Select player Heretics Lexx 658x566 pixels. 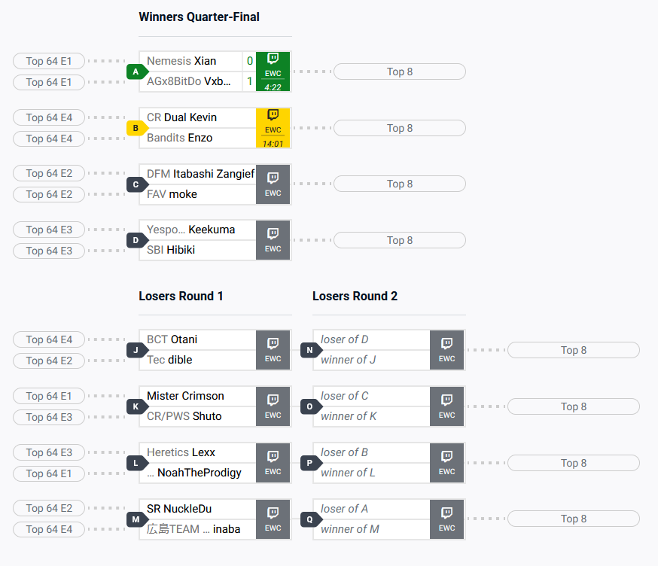point(181,452)
